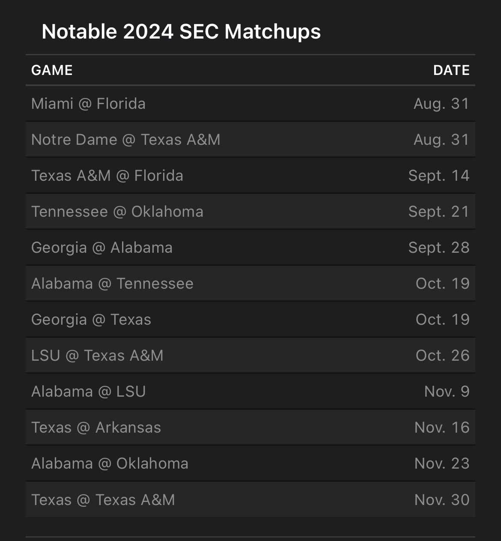Tap the Tennessee @ Oklahoma matchup
The width and height of the screenshot is (501, 541).
click(250, 212)
